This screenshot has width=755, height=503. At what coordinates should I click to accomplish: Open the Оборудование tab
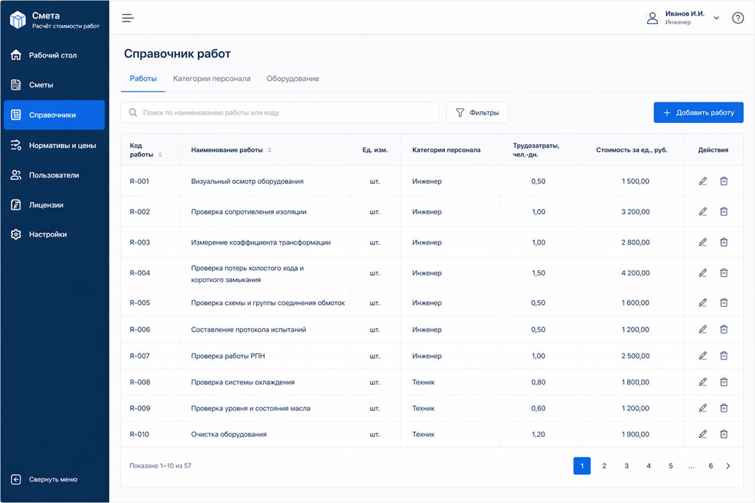(x=292, y=78)
